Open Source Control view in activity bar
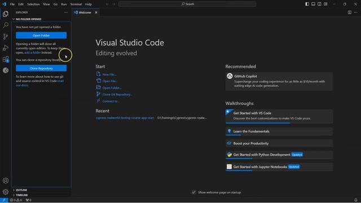This screenshot has height=203, width=361. point(6,36)
